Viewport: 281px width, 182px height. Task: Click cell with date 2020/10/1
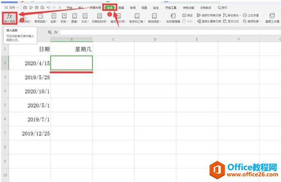(x=30, y=91)
